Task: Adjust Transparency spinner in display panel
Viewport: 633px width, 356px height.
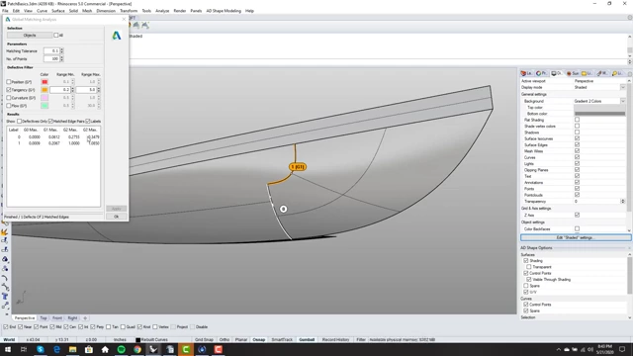Action: tap(623, 201)
